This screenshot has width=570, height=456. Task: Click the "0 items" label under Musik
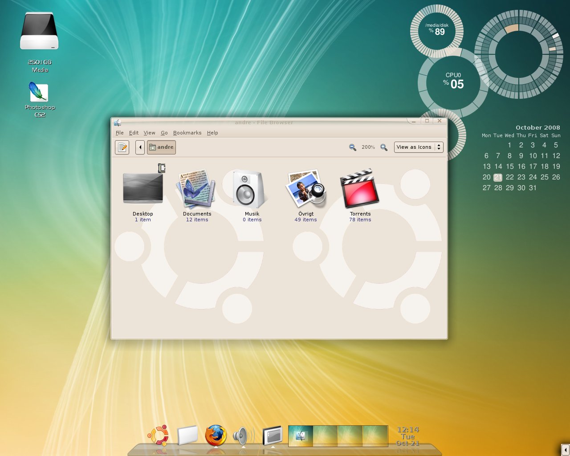click(x=252, y=220)
